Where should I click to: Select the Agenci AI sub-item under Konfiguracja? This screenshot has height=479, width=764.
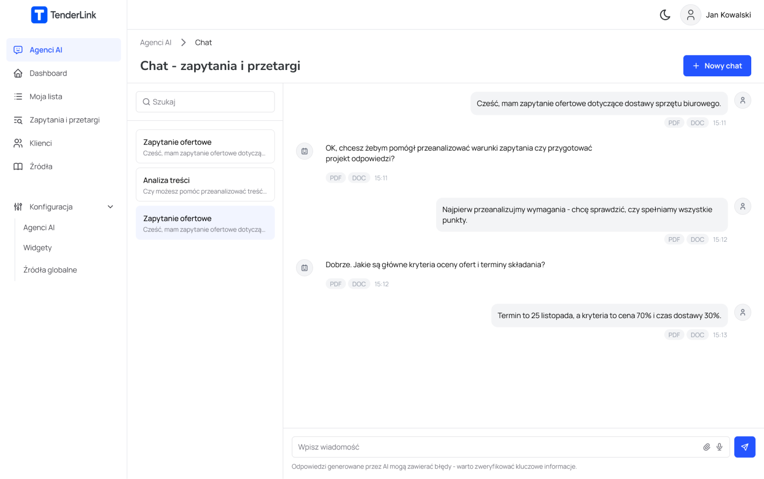(x=39, y=227)
